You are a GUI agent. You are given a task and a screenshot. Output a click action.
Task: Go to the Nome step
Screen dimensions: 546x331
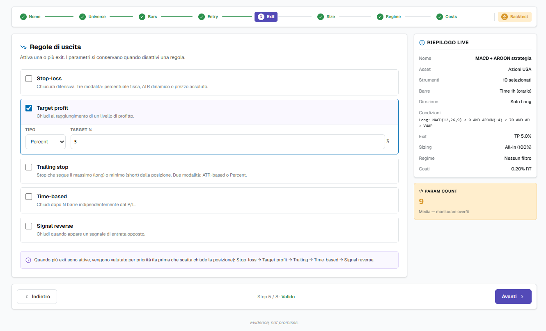point(30,17)
